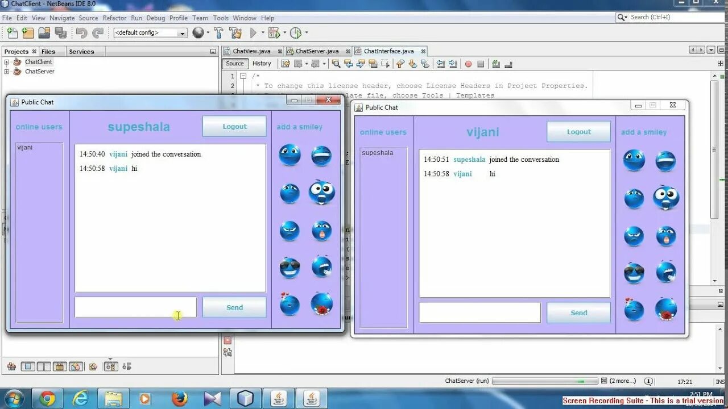Switch to the Services panel tab

[x=81, y=52]
